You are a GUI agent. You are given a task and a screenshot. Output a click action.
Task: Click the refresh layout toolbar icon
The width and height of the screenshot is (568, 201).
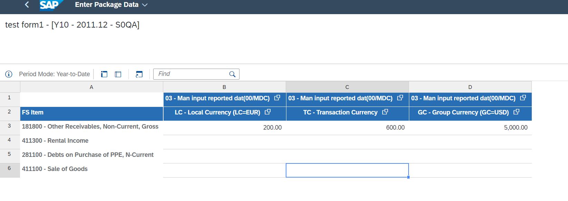[139, 74]
